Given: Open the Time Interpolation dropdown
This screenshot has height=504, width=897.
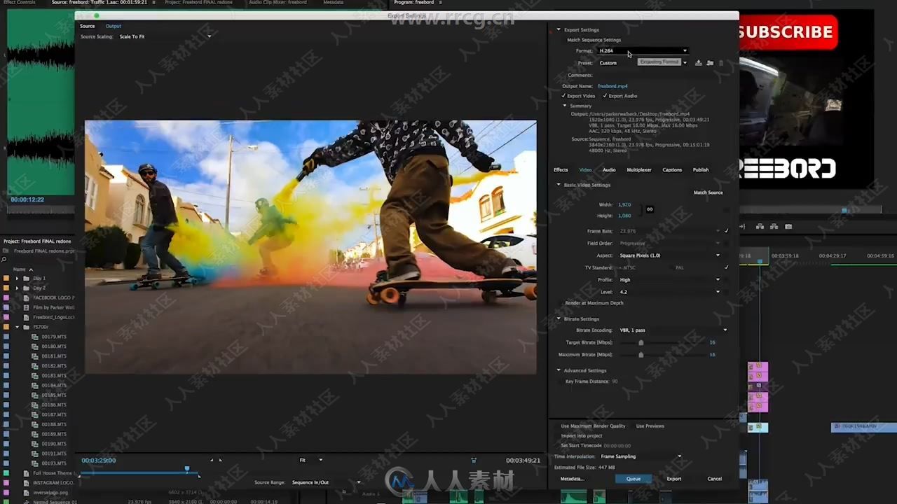Looking at the screenshot, I should [x=641, y=456].
